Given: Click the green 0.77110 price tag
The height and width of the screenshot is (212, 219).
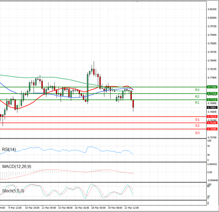Looking at the screenshot, I should pos(212,99).
